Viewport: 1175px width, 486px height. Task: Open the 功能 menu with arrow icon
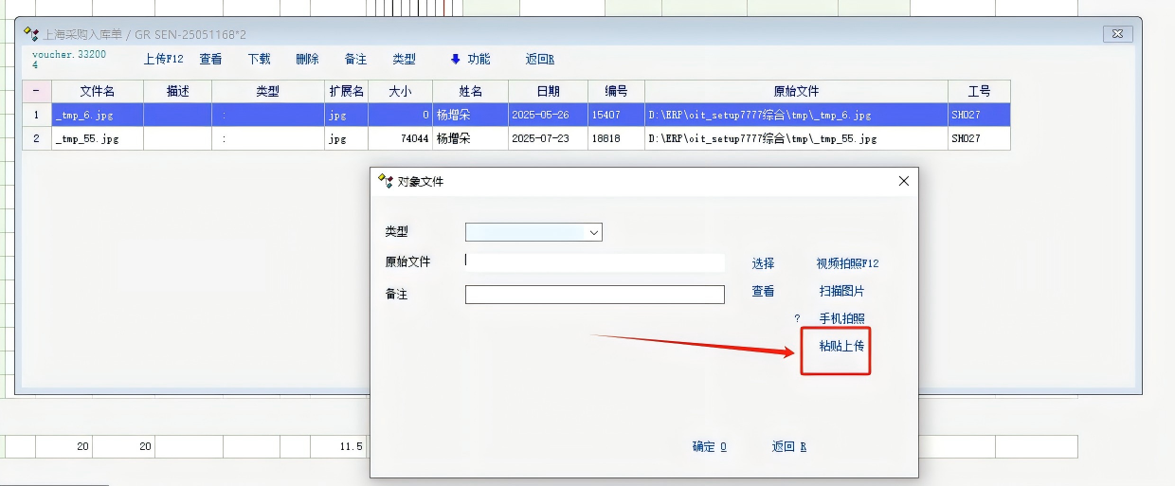click(x=470, y=59)
